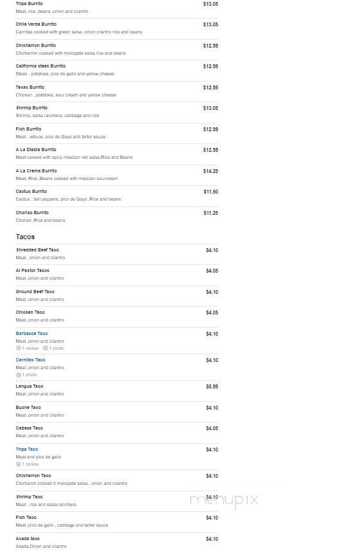Click the menupix watermark logo
Viewport: 339px width, 553px height.
pos(224,500)
